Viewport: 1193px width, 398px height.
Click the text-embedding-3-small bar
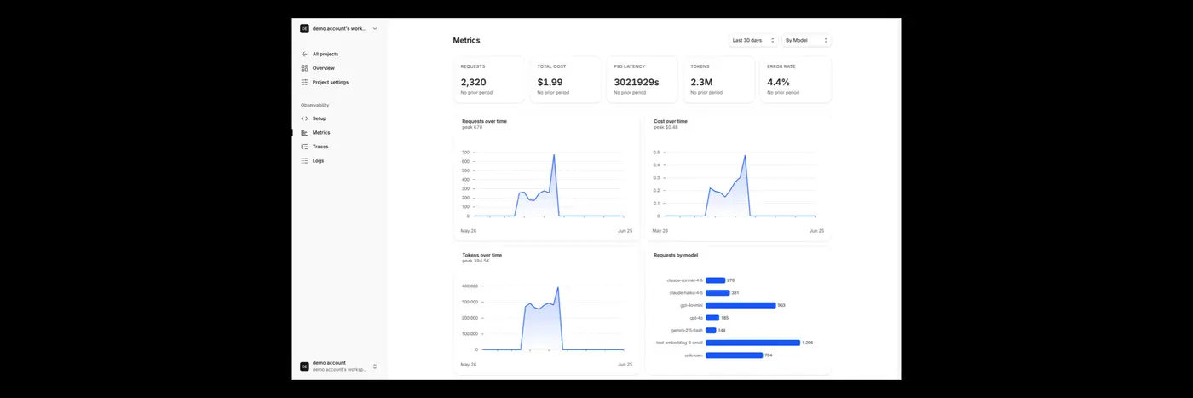[x=752, y=343]
